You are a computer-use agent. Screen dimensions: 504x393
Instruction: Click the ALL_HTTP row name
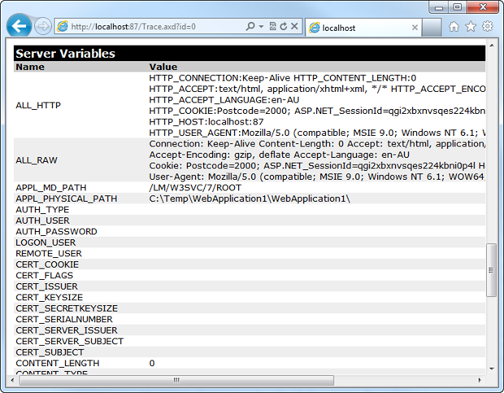point(38,105)
